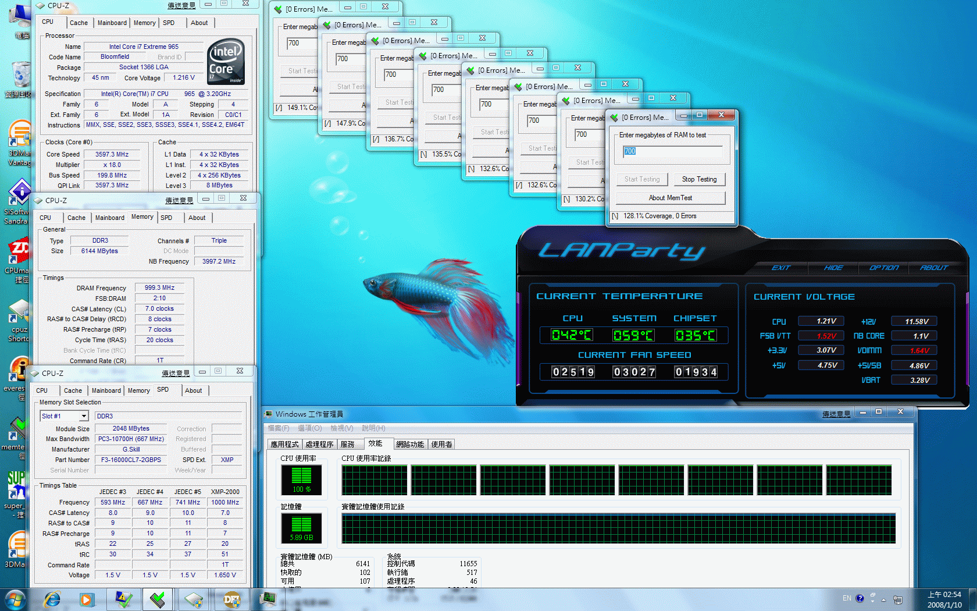Expand the Slot #1 memory slot dropdown
977x611 pixels.
coord(84,416)
